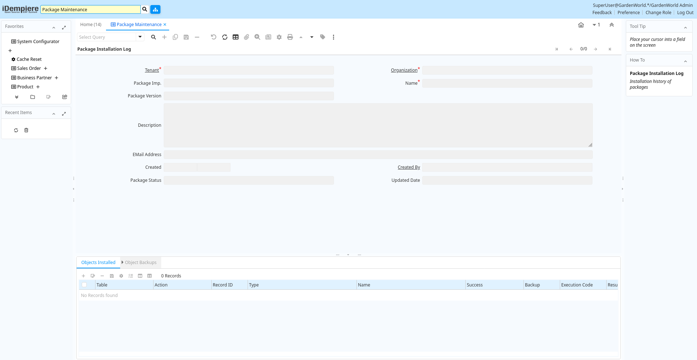Viewport: 697px width, 360px height.
Task: Open the Select Query dropdown arrow
Action: click(140, 37)
